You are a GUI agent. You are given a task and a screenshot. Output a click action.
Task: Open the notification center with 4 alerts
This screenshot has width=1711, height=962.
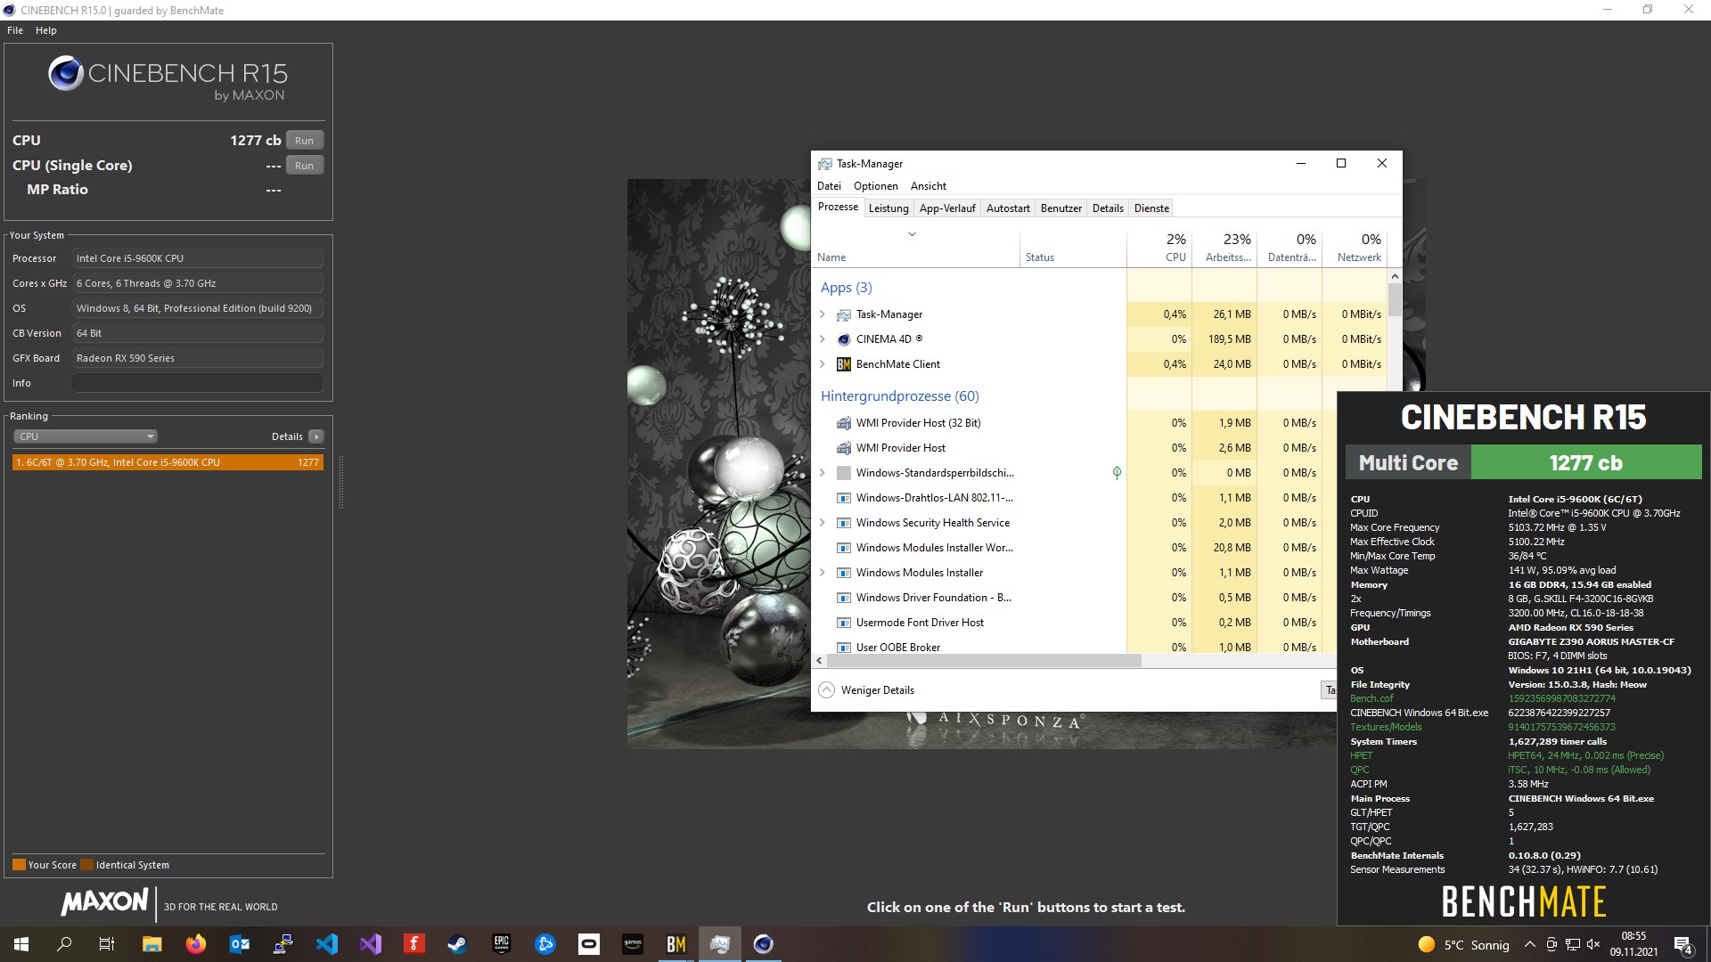pos(1682,945)
